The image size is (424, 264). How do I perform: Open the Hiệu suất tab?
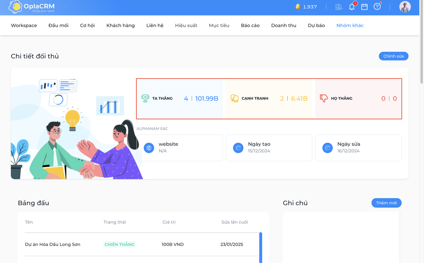[186, 26]
